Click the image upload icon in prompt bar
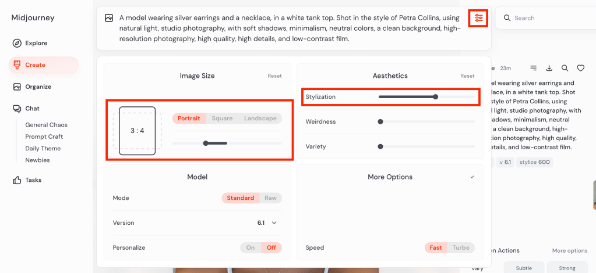The width and height of the screenshot is (596, 273). click(x=109, y=18)
